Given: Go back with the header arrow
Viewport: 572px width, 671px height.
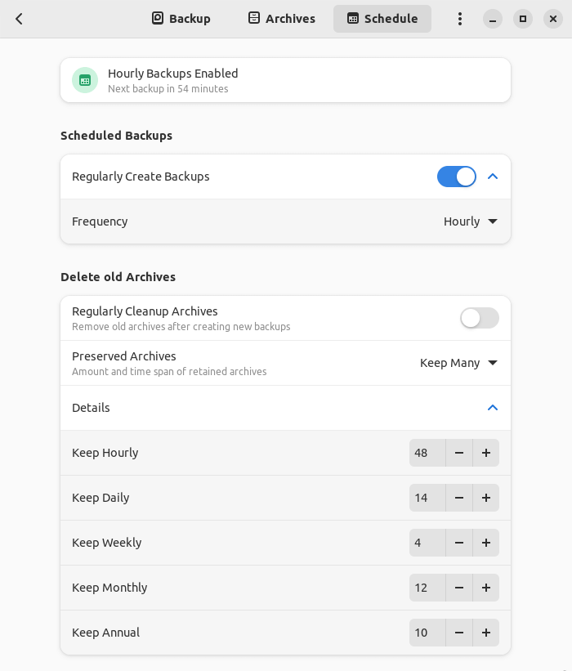Looking at the screenshot, I should coord(19,19).
